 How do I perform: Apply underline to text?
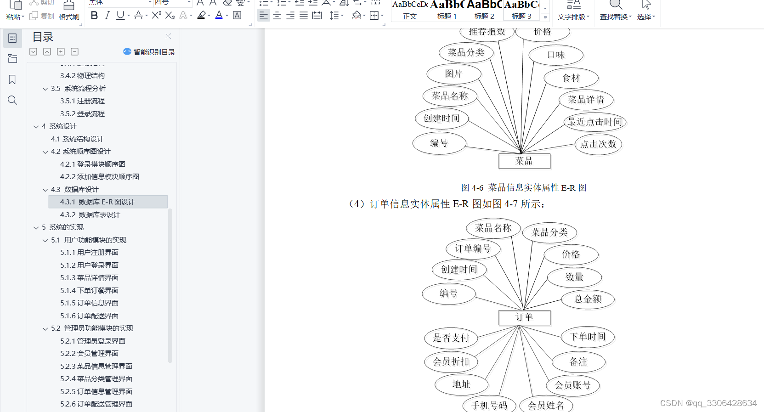[120, 16]
